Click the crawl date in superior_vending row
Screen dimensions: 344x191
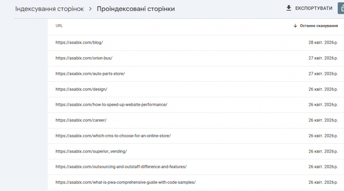point(323,151)
